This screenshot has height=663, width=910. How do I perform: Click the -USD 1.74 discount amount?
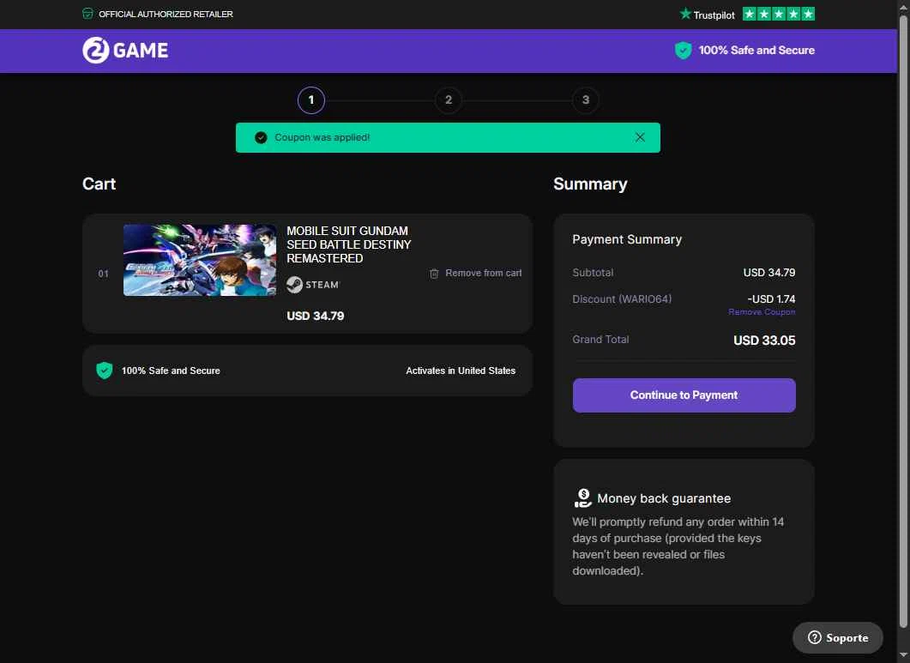[x=771, y=299]
